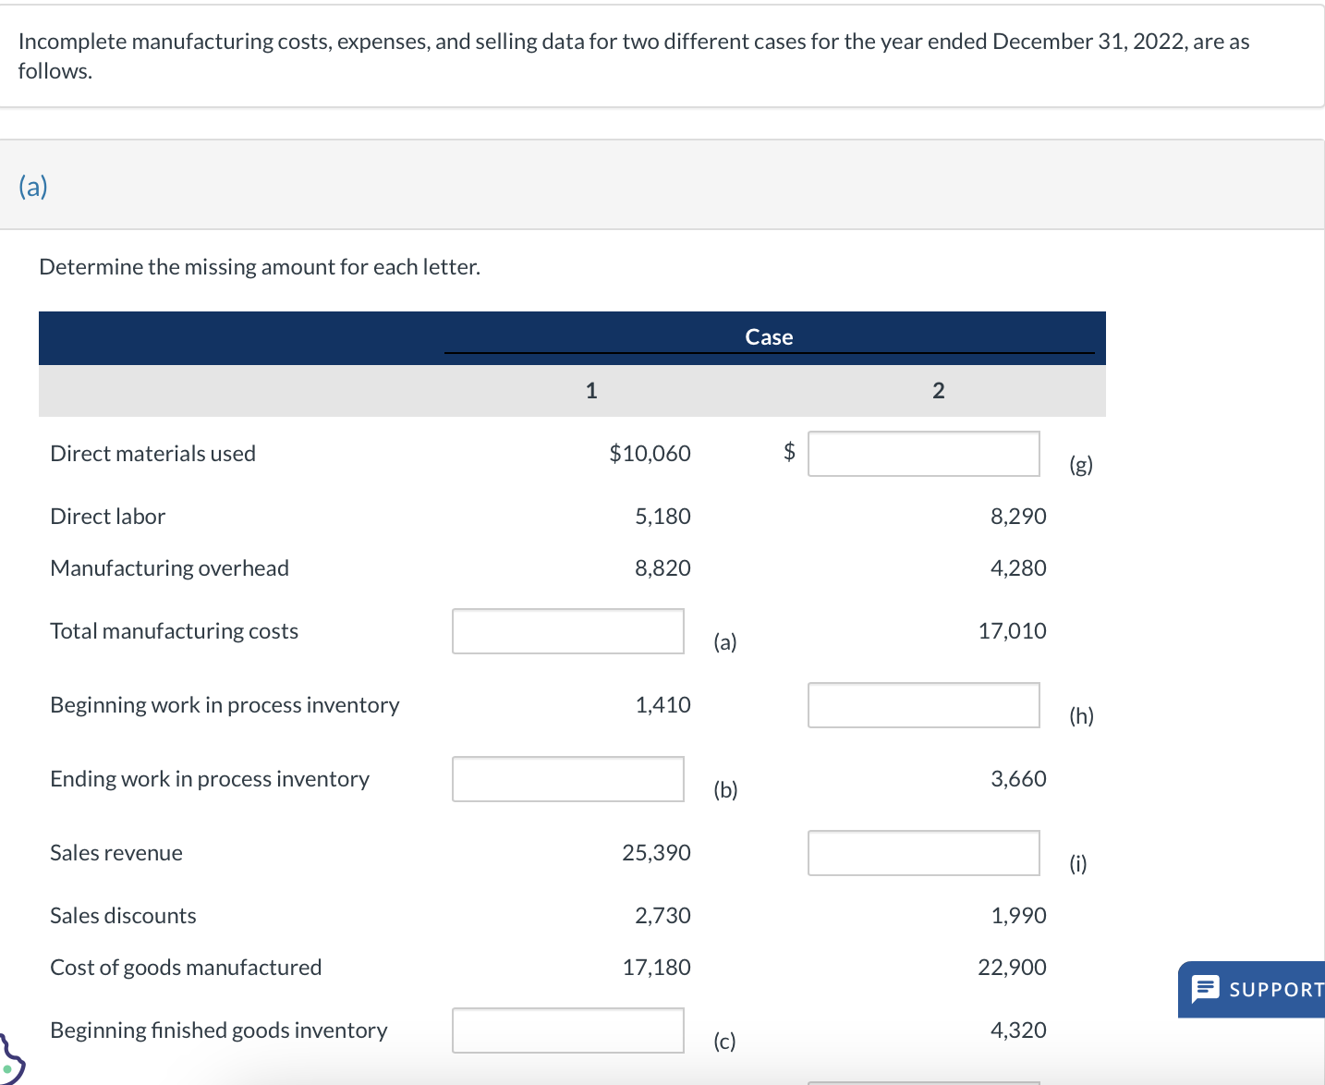Screen dimensions: 1325x1085
Task: Click the letter label (g) beside its field
Action: click(x=1079, y=465)
